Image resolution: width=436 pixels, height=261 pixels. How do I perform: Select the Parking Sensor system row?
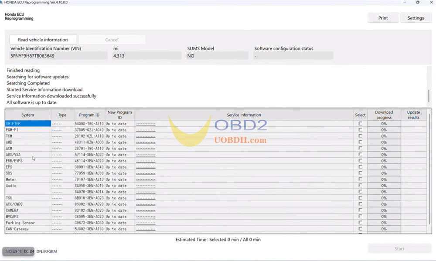click(28, 223)
